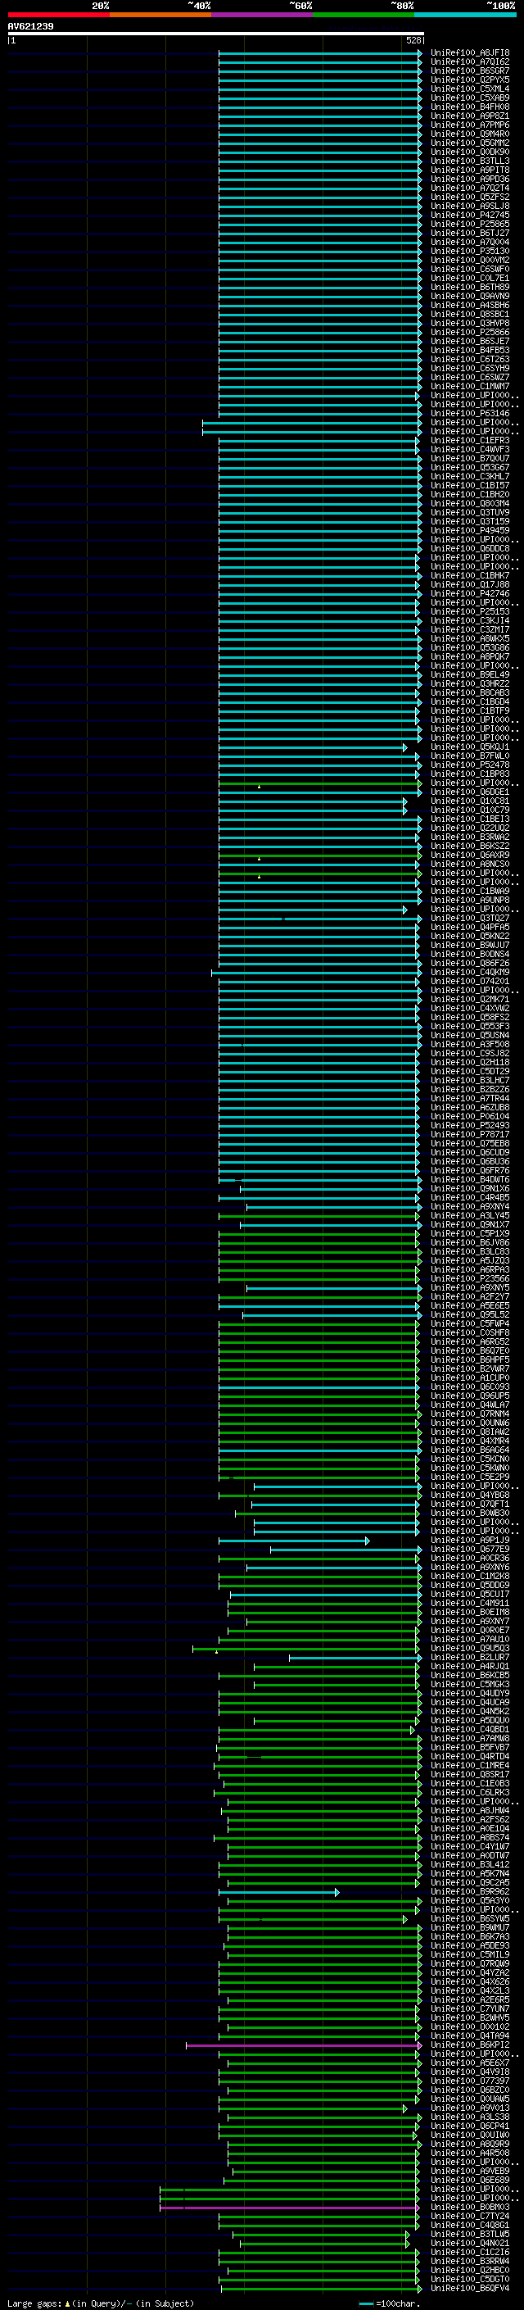524x2310 pixels.
Task: Click the short cyan alignment bar for B9R962
Action: click(x=278, y=1892)
